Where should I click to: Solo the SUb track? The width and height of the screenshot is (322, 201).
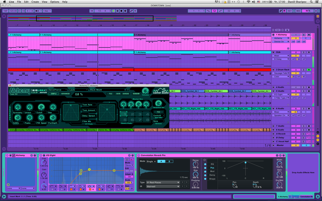pos(304,52)
